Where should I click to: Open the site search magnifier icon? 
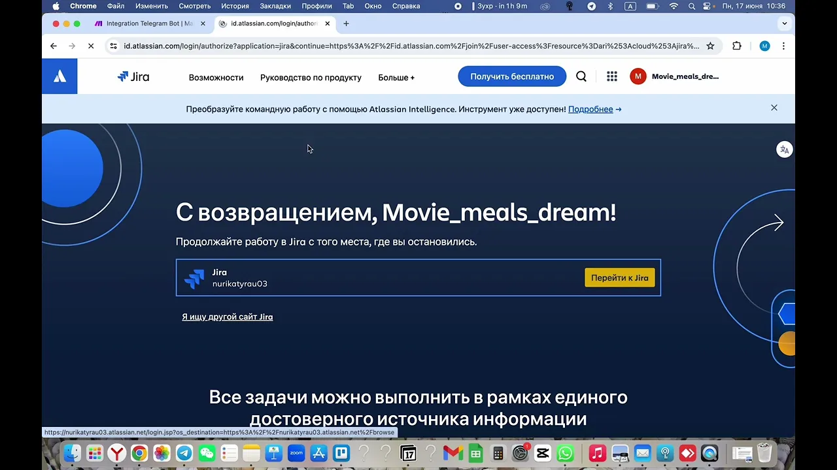(581, 76)
